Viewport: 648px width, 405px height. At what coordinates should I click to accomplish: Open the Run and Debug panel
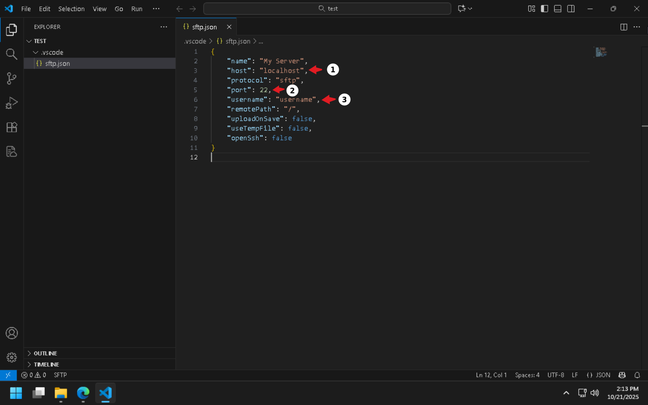[11, 103]
